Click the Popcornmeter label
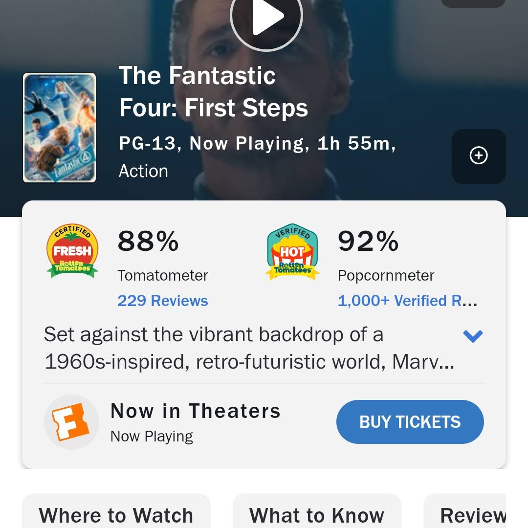This screenshot has height=528, width=528. tap(386, 275)
